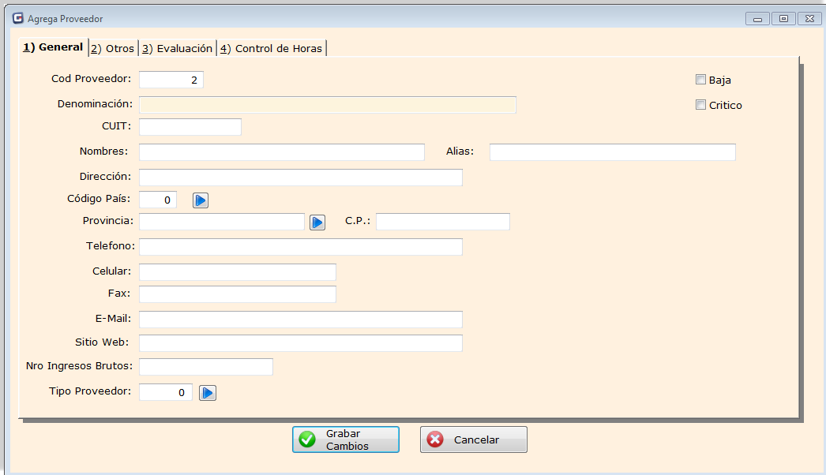Open the Evaluación tab
This screenshot has height=475, width=826.
click(178, 48)
